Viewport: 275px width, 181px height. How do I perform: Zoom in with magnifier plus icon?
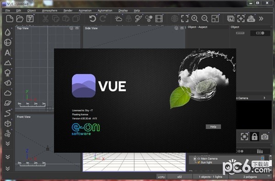195,19
